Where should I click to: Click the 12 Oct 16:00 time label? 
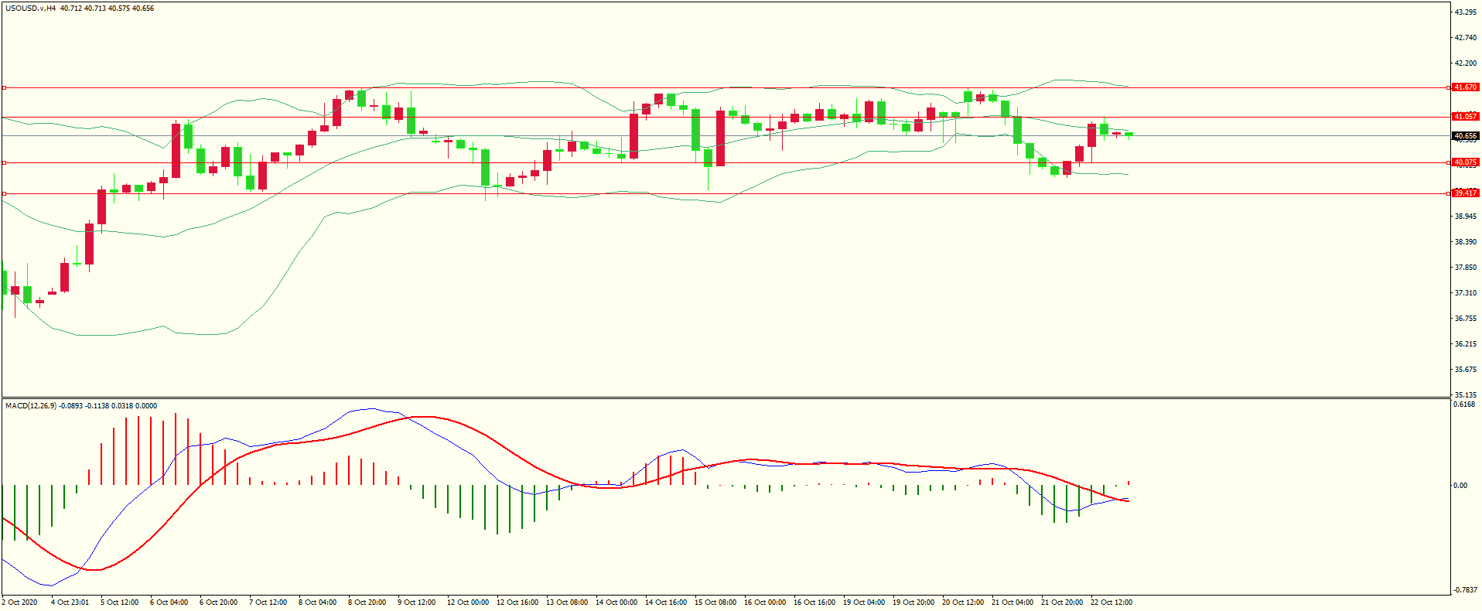pyautogui.click(x=517, y=602)
